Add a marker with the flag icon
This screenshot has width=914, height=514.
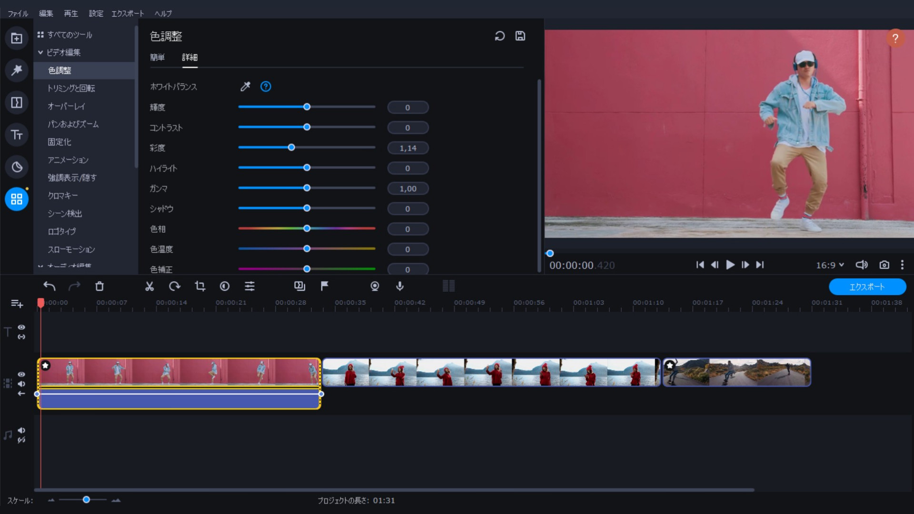point(325,286)
